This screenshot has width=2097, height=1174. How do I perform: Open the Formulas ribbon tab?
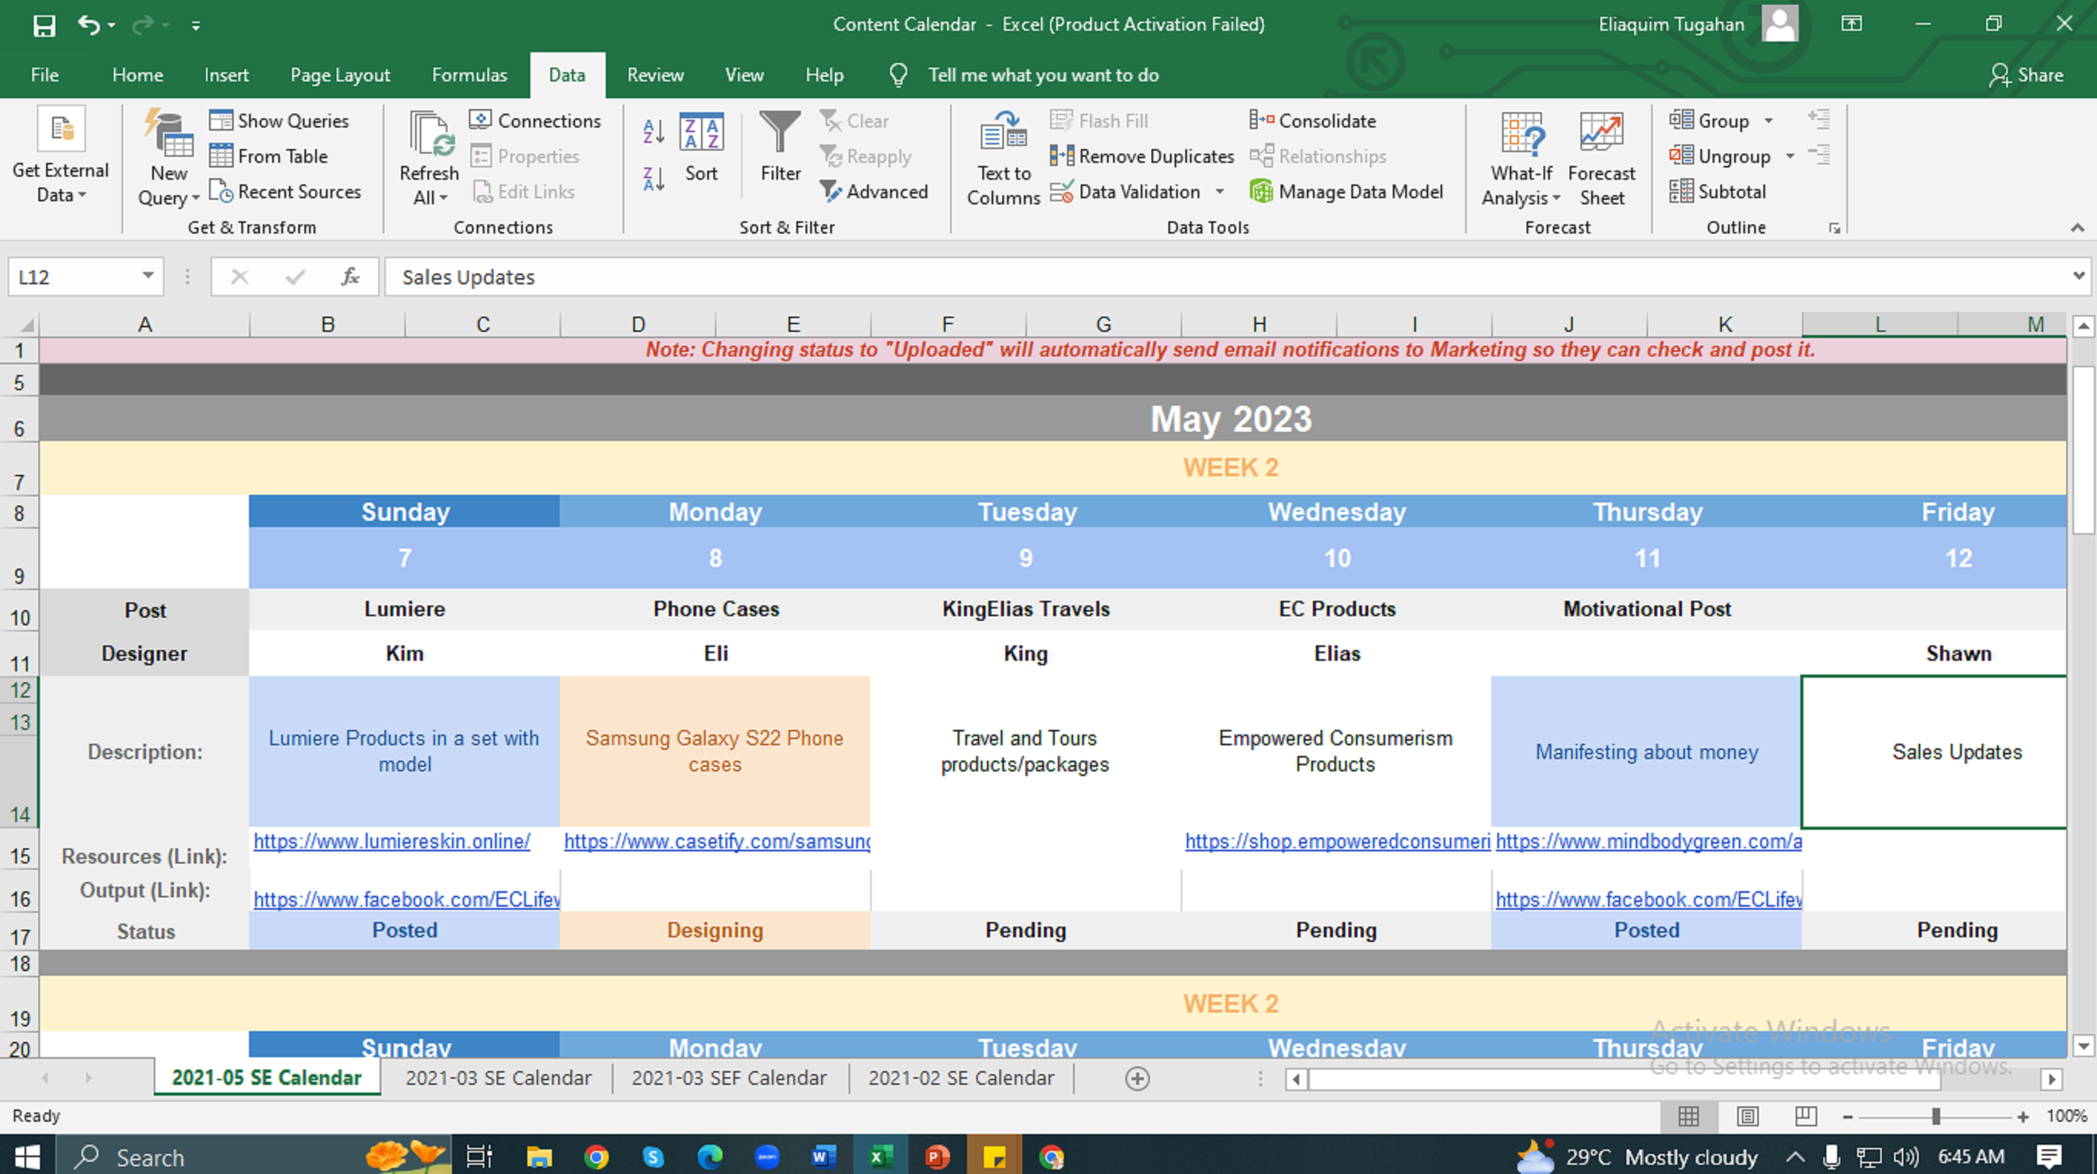point(469,75)
